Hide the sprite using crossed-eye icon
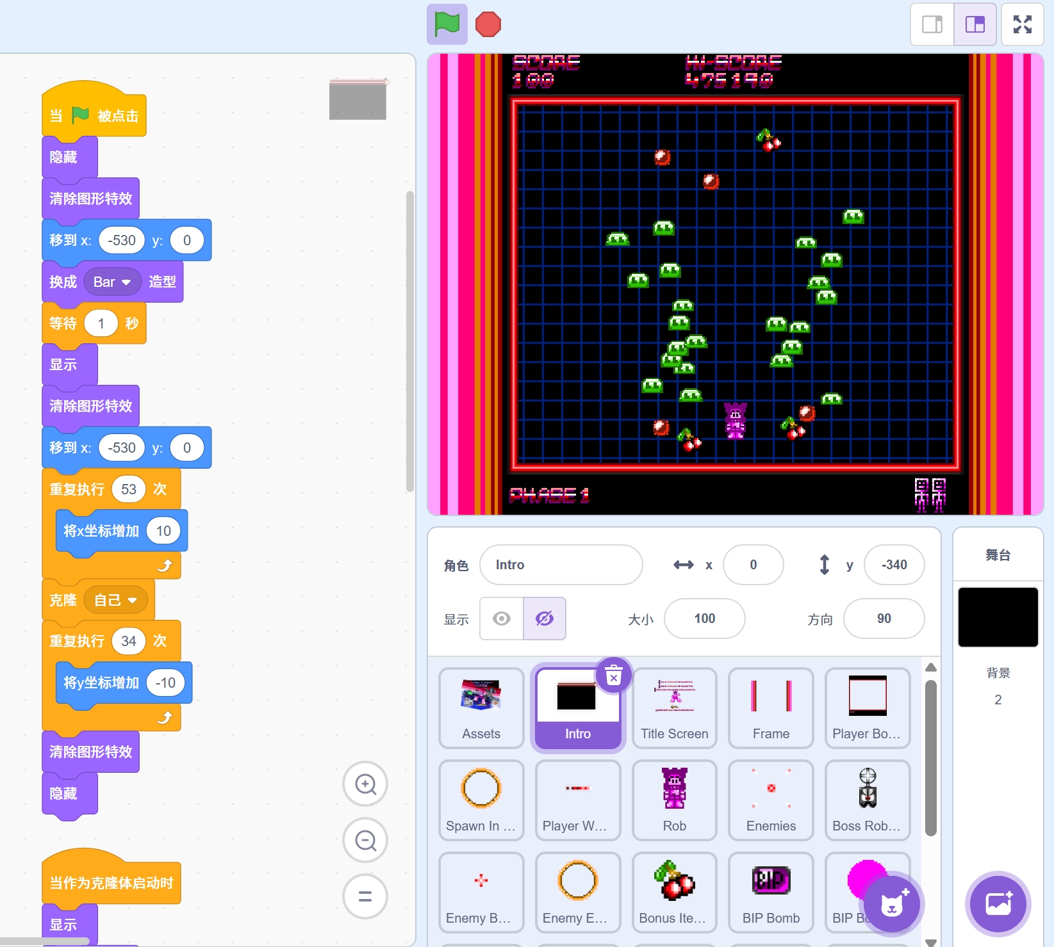Screen dimensions: 1054x947 [x=545, y=619]
